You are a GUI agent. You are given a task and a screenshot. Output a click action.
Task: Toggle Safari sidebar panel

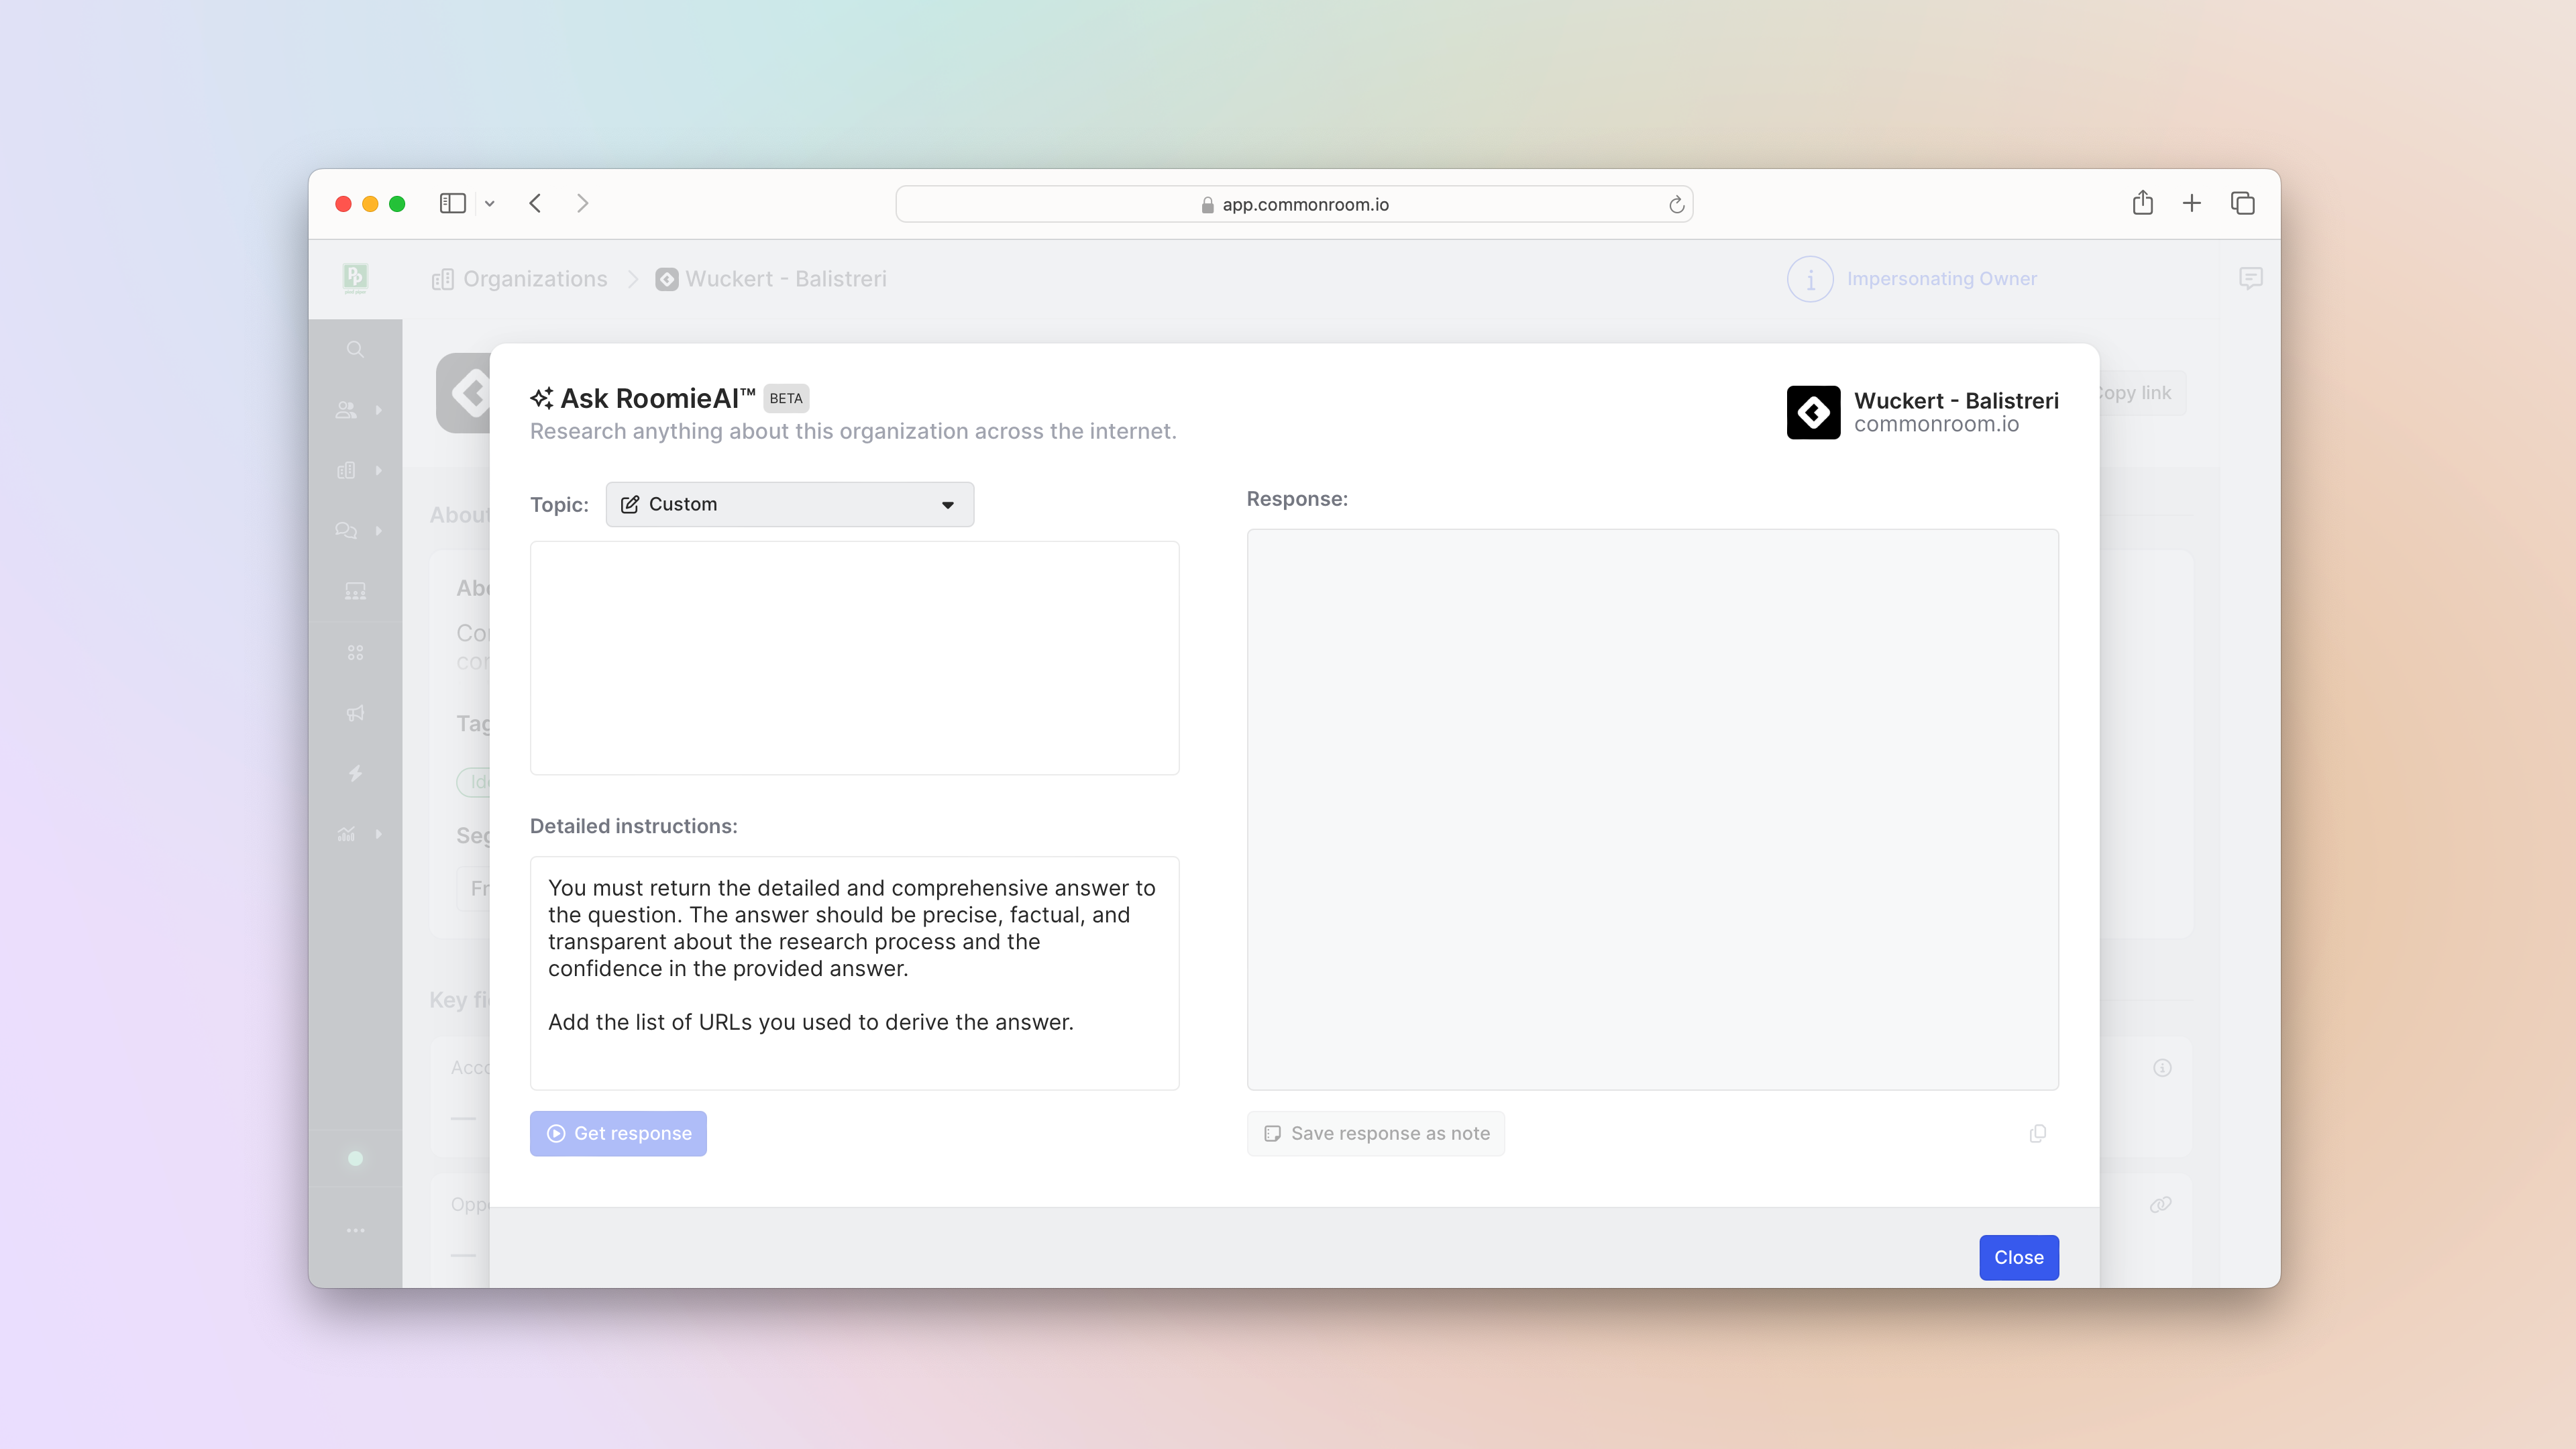click(452, 204)
